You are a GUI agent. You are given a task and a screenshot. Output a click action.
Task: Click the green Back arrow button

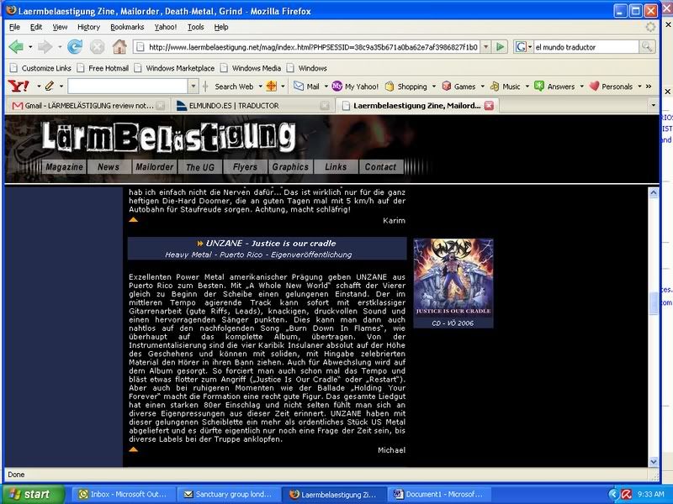(16, 47)
